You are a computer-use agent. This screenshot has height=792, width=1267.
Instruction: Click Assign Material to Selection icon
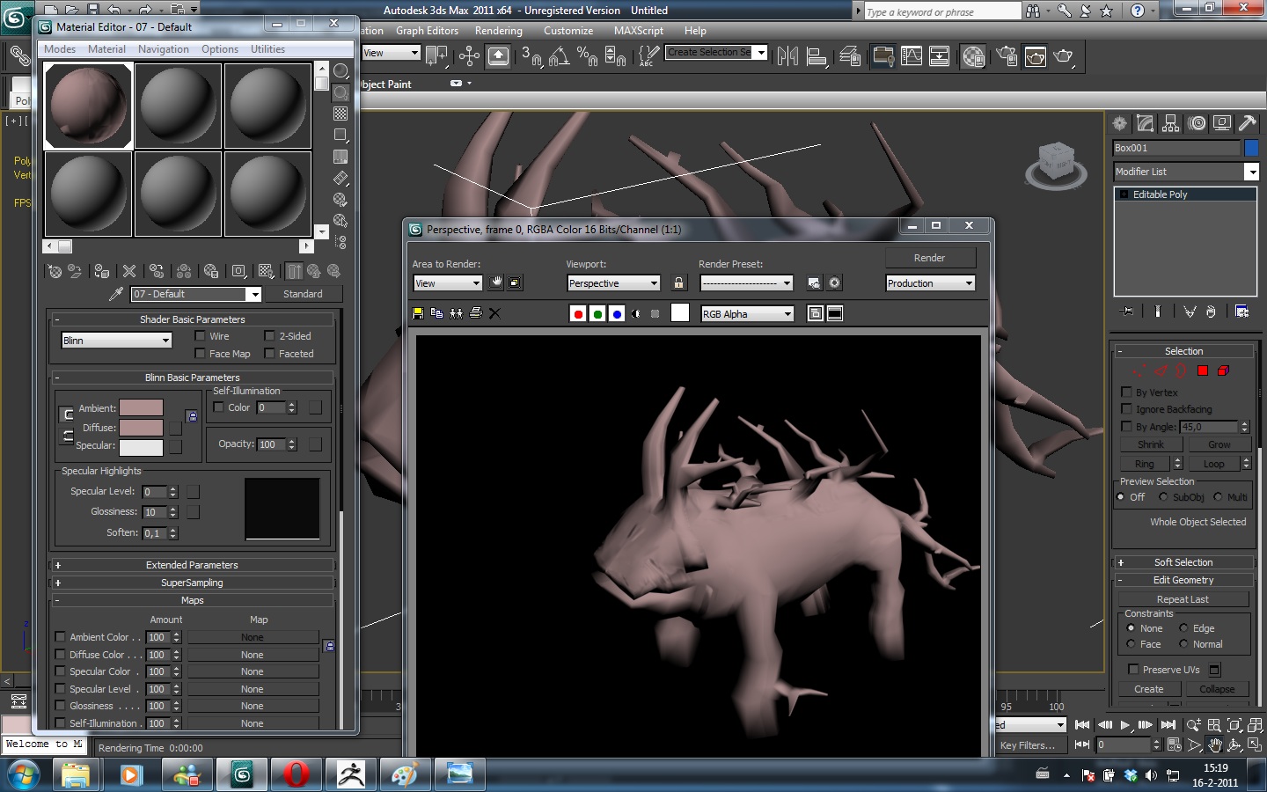point(102,271)
